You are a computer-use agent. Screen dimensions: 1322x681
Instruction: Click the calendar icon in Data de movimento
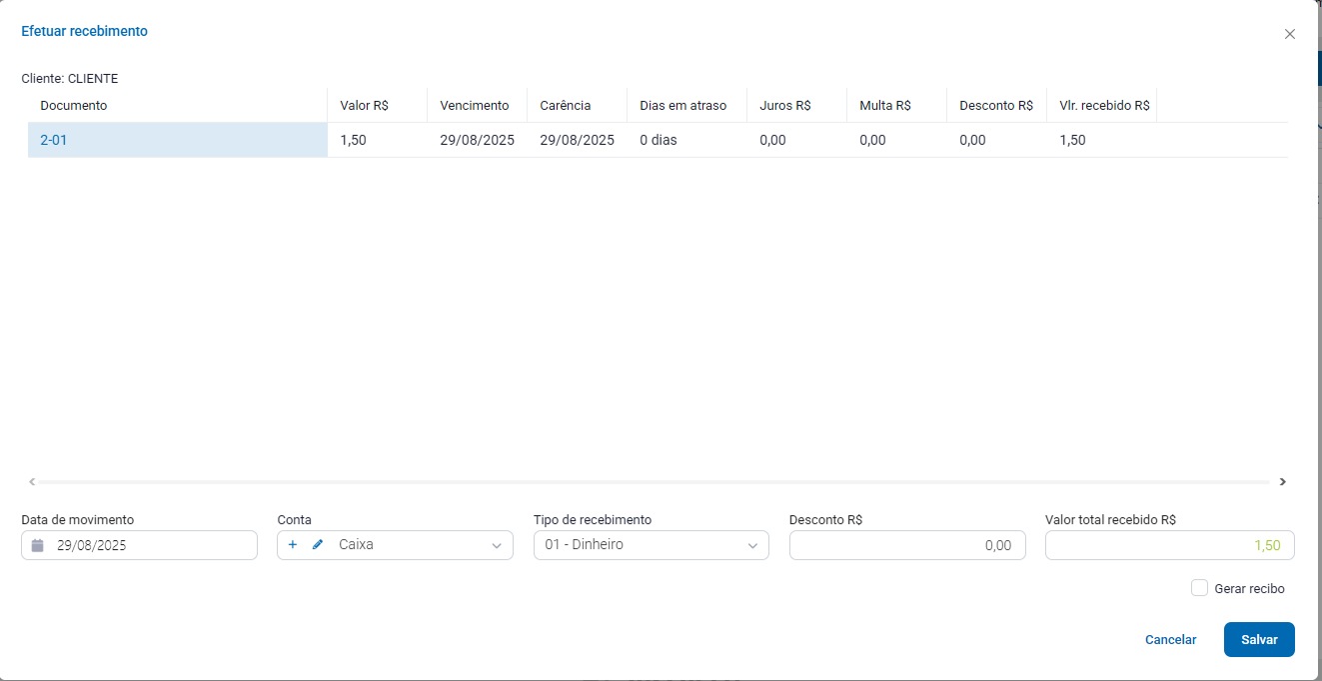tap(38, 545)
